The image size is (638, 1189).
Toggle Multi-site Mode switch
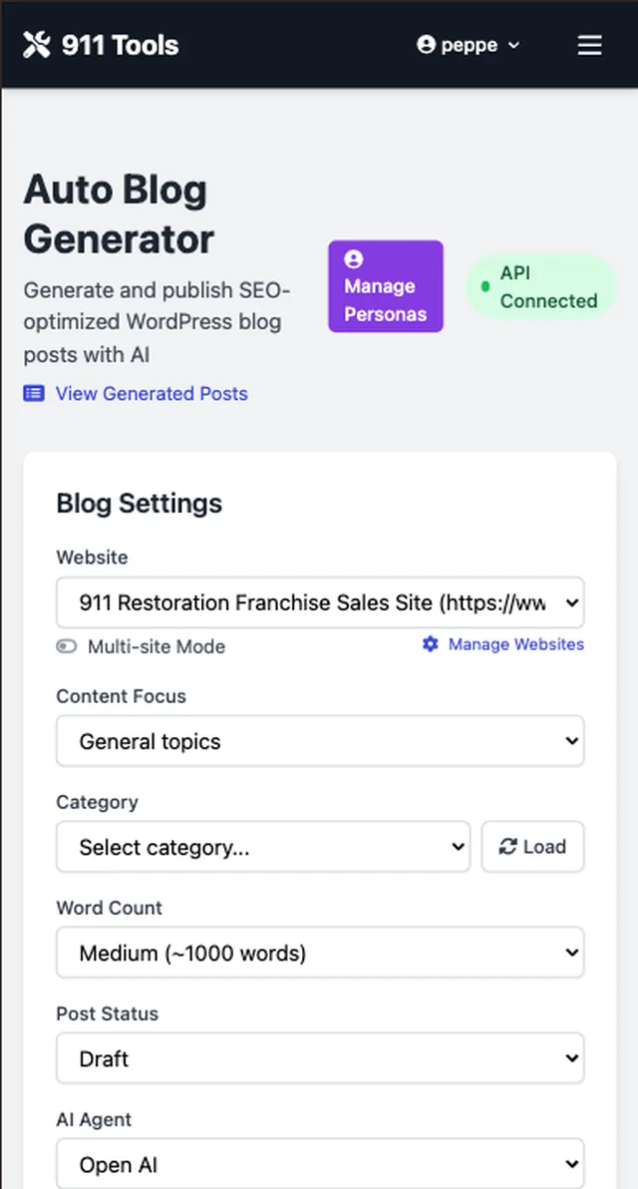67,646
